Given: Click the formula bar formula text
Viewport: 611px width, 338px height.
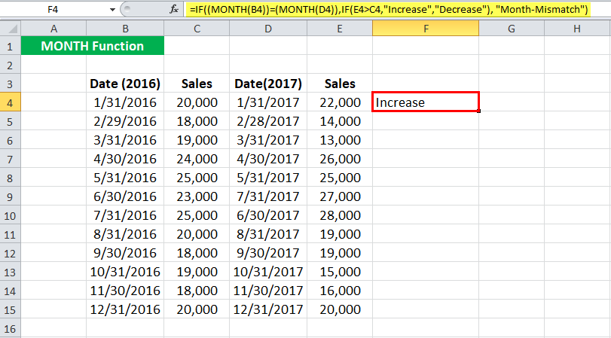Looking at the screenshot, I should pyautogui.click(x=389, y=9).
